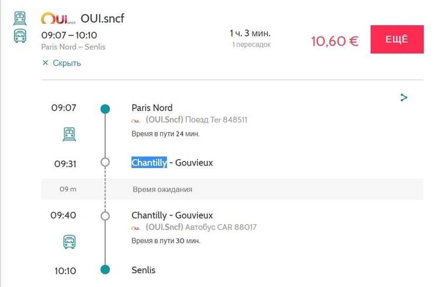Click the 1 пересадок transfers label
The height and width of the screenshot is (287, 434).
point(251,45)
